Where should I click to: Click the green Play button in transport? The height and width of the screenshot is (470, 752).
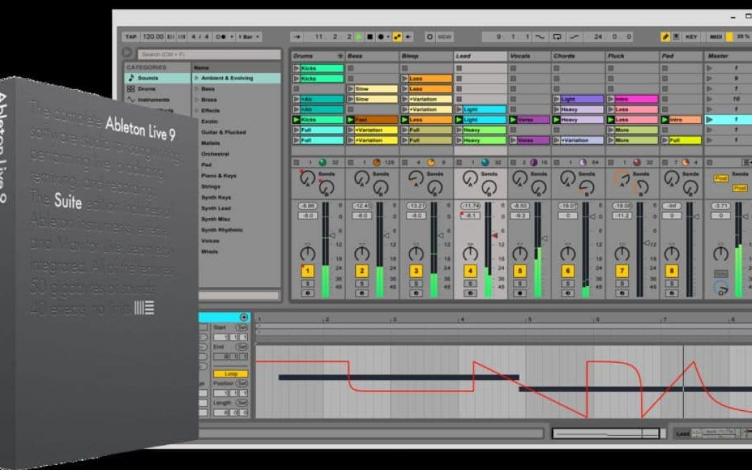[x=359, y=36]
